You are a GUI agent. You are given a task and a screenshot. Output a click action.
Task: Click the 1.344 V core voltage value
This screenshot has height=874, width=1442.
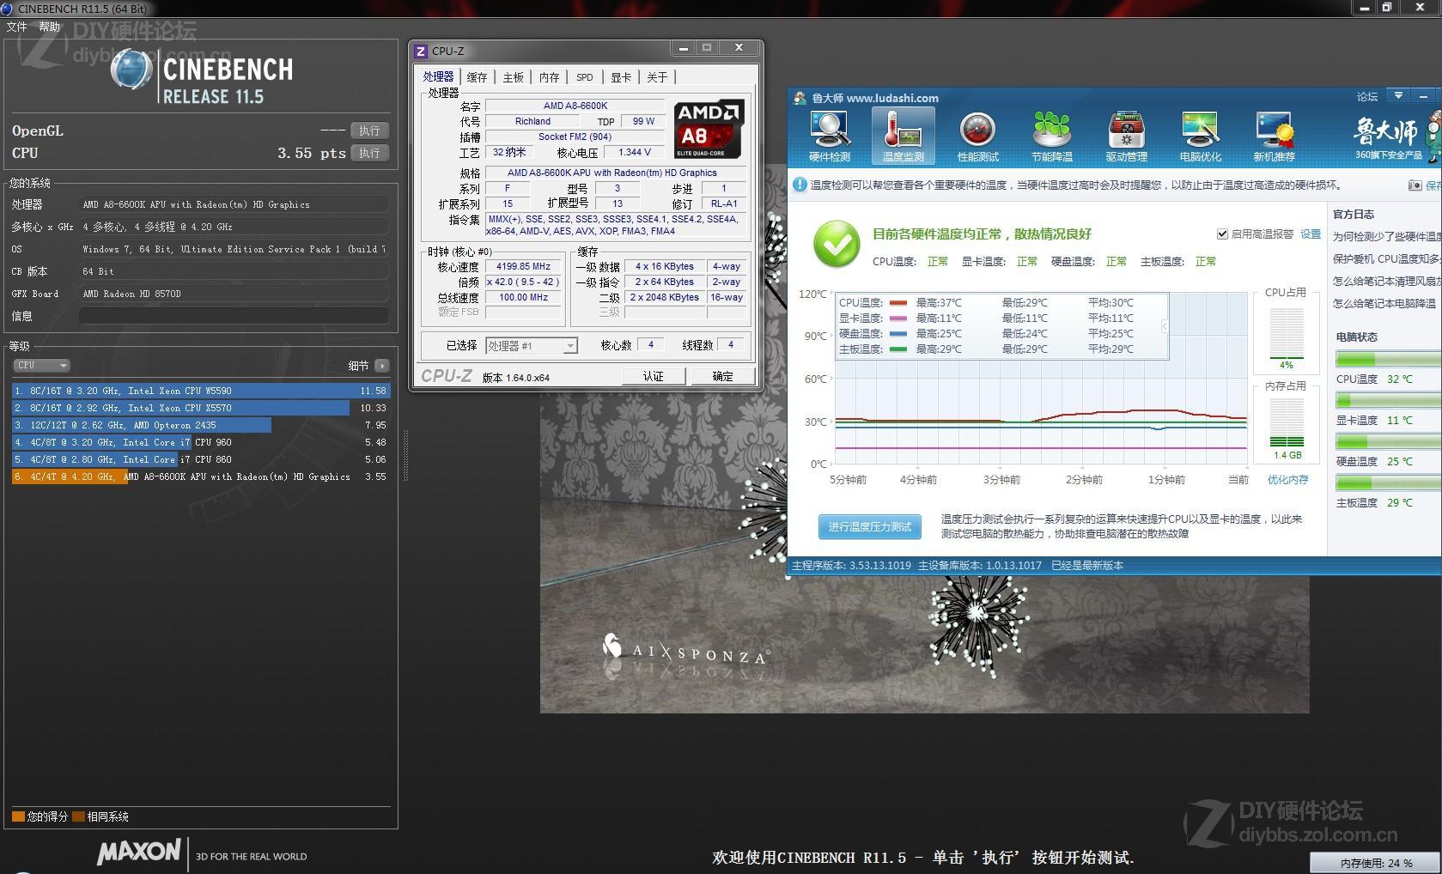point(634,152)
